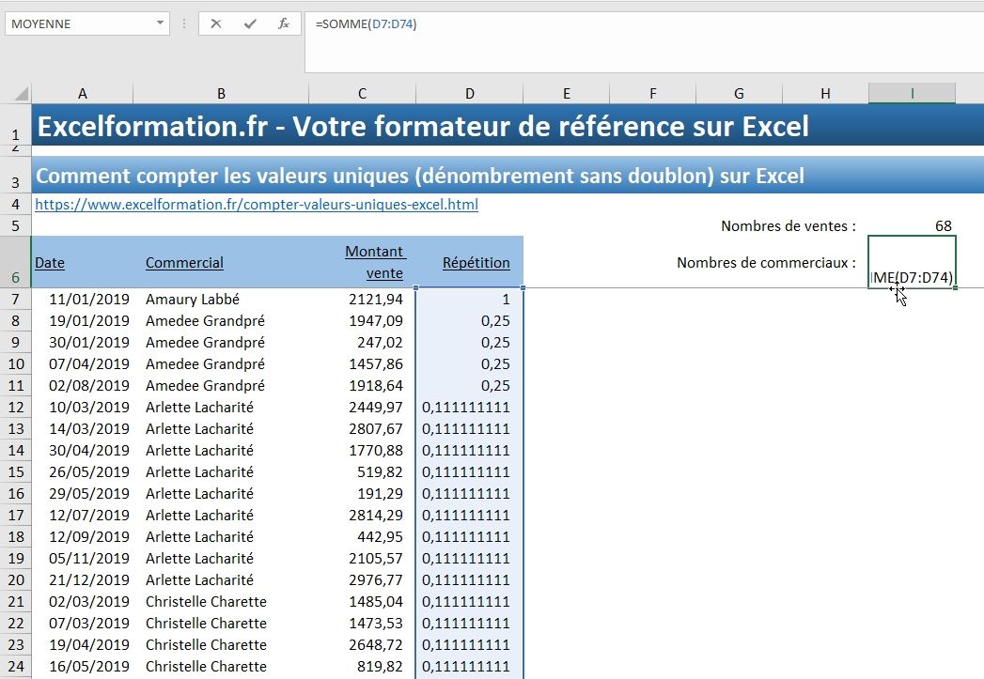Open the Insert Function dialog via fx icon

pyautogui.click(x=283, y=23)
